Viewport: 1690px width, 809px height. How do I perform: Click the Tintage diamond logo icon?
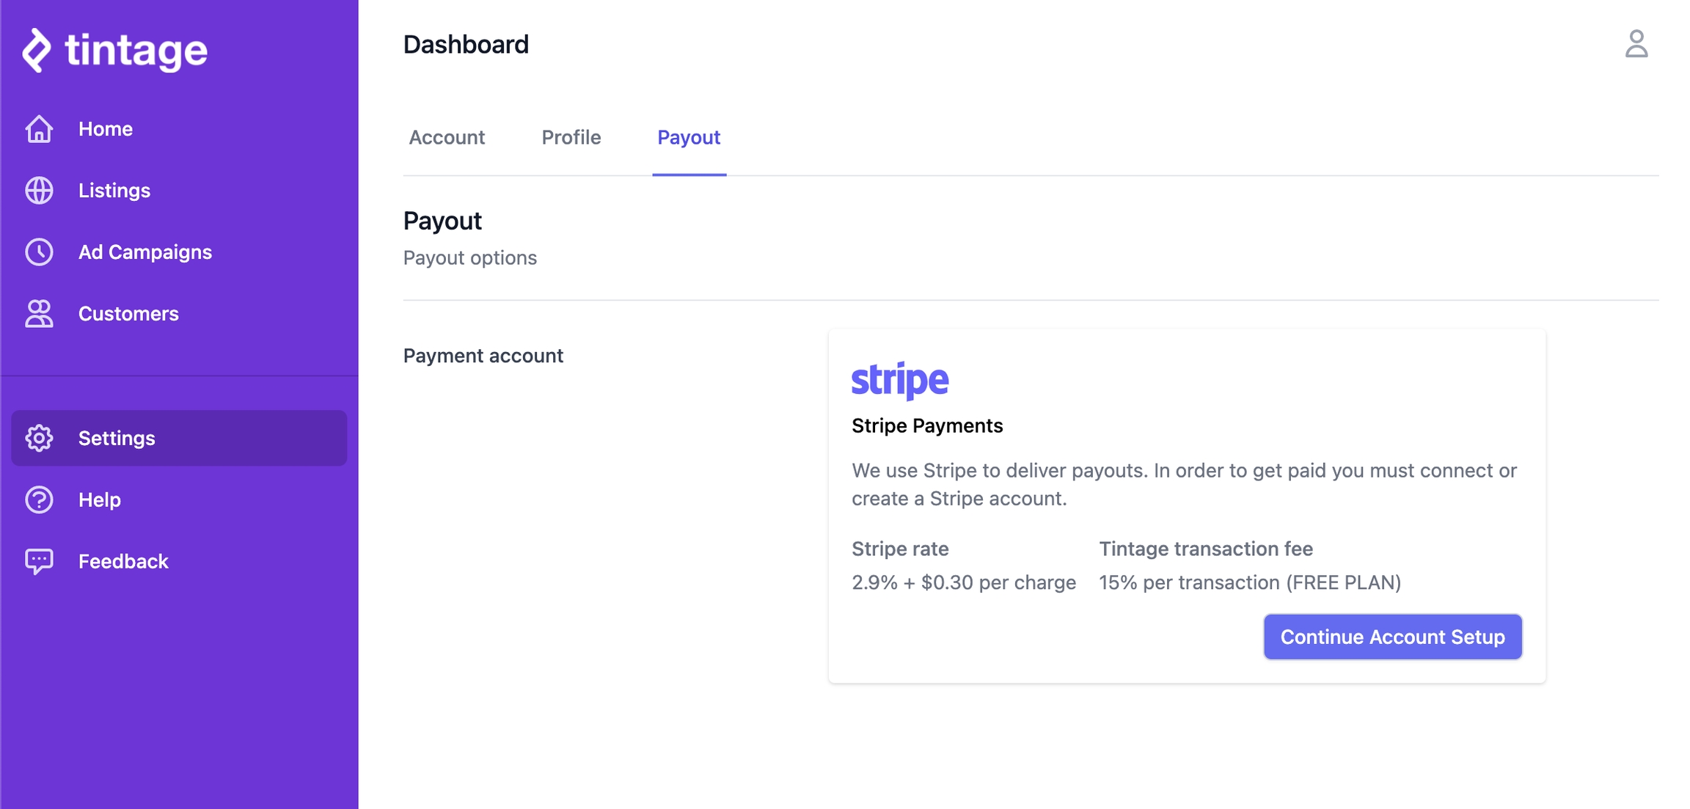pyautogui.click(x=37, y=50)
